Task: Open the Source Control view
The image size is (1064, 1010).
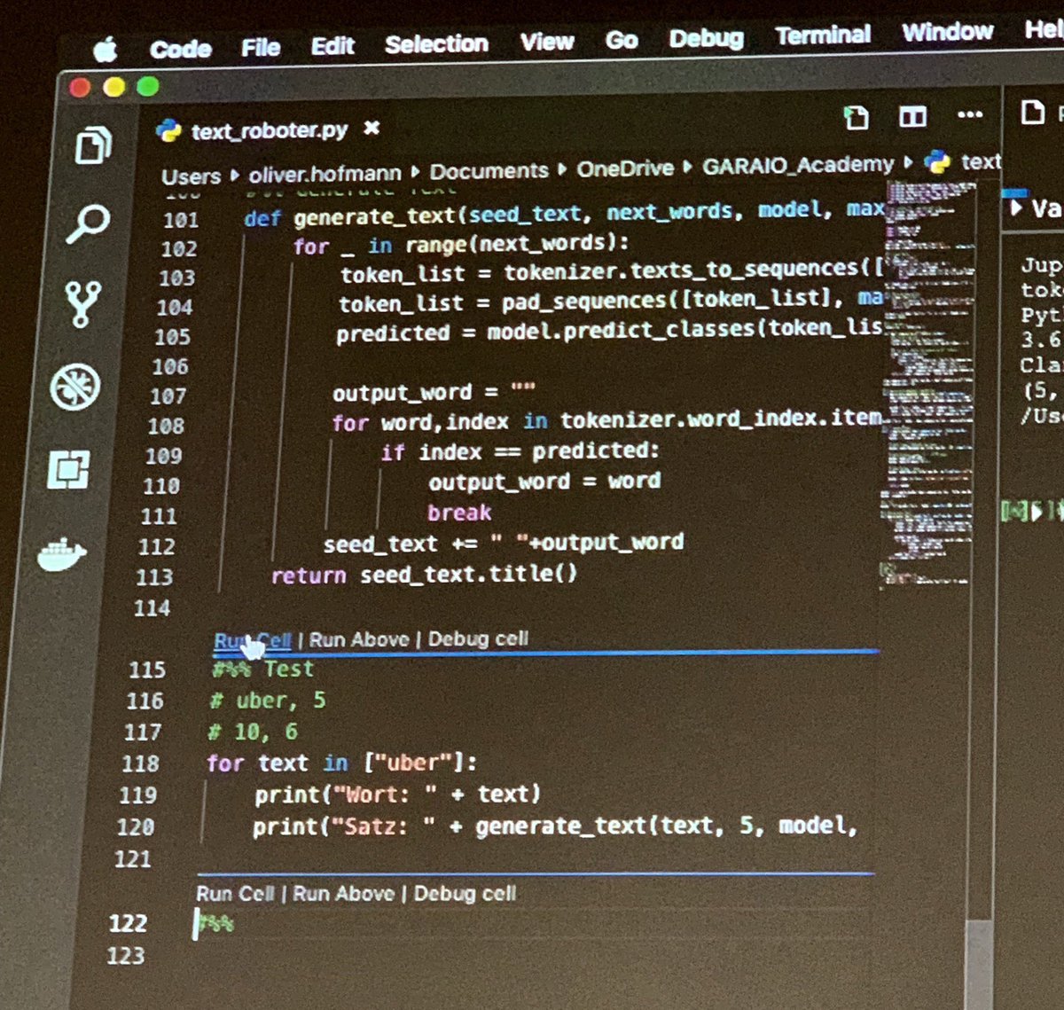Action: pos(84,304)
